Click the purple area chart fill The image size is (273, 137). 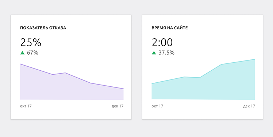click(70, 89)
